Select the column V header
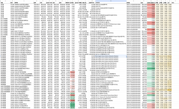Image resolution: width=179 pixels, height=109 pixels. point(175,1)
